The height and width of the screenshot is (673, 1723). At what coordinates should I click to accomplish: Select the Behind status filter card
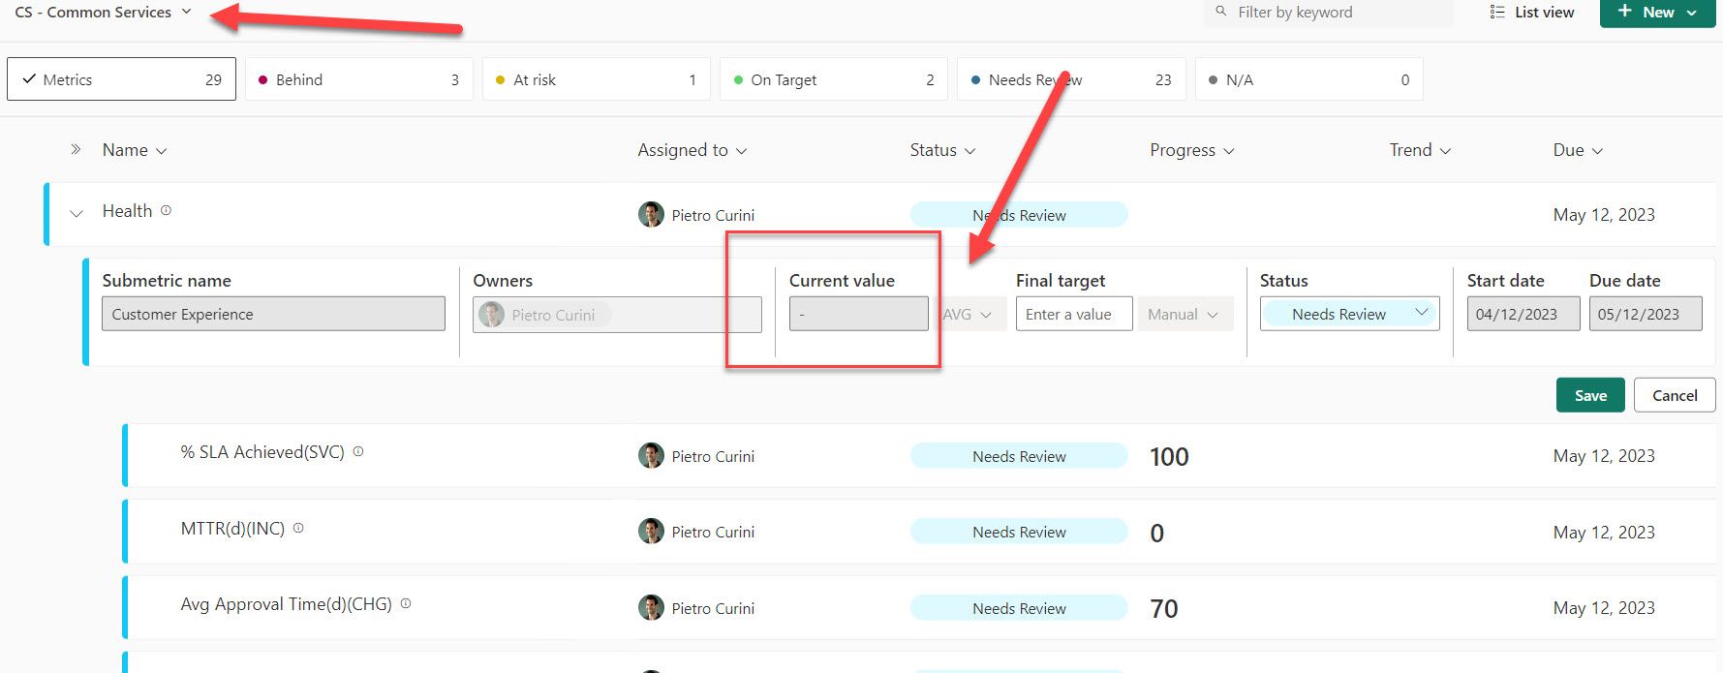coord(358,79)
